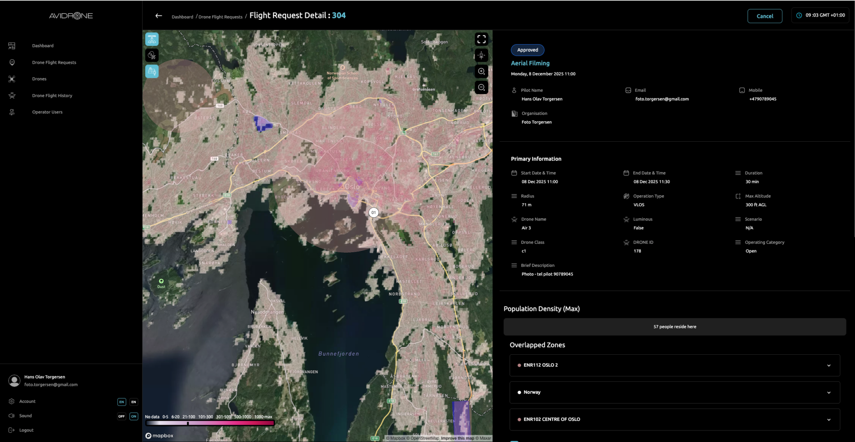Expand the Norway overlapped zone

828,393
